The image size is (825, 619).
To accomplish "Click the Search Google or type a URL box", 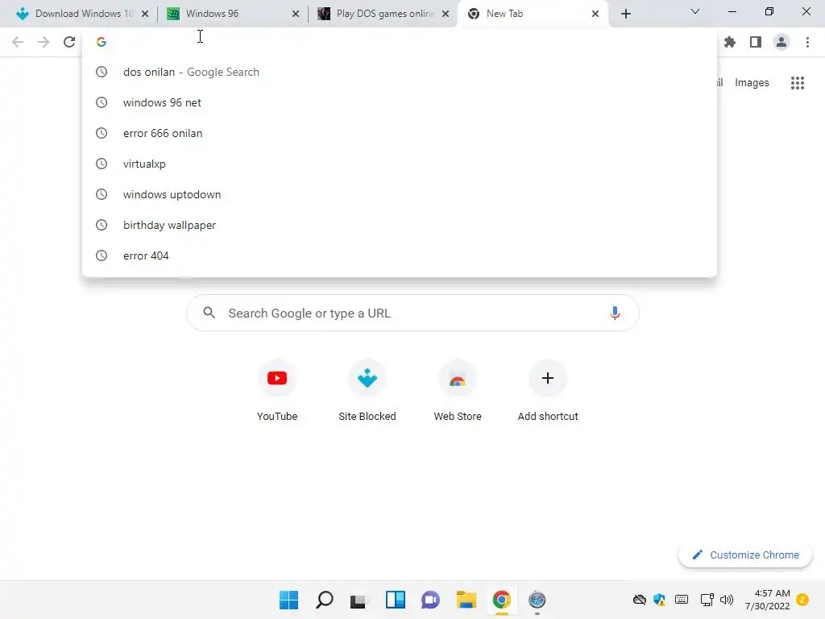I will (413, 314).
